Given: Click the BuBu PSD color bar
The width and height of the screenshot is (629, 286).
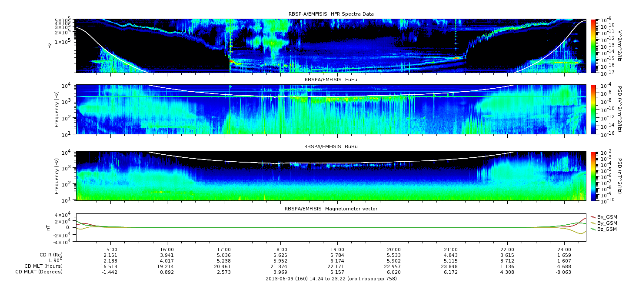Looking at the screenshot, I should click(x=593, y=175).
